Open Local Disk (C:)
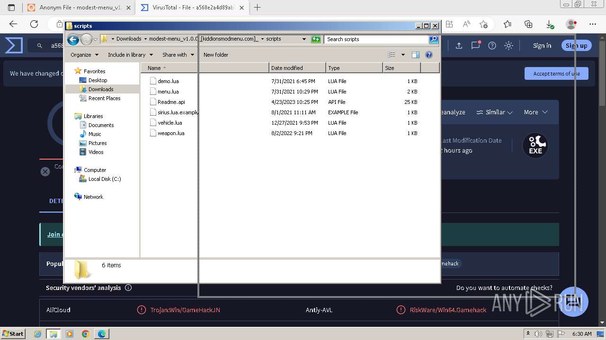Image resolution: width=606 pixels, height=340 pixels. click(x=104, y=179)
